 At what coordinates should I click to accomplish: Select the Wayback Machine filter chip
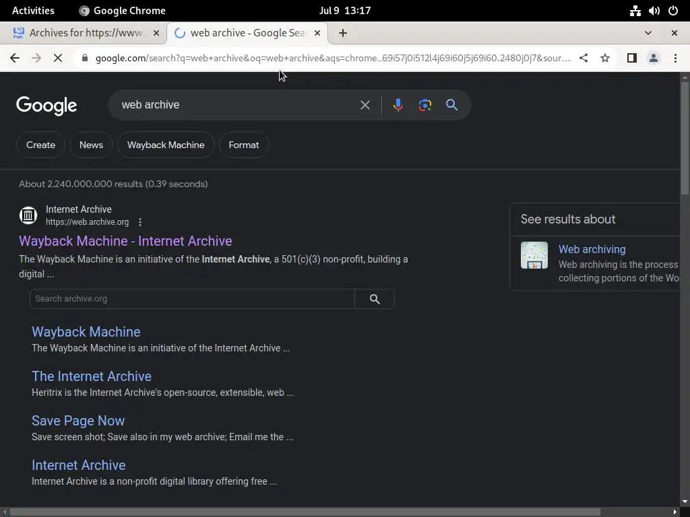166,145
